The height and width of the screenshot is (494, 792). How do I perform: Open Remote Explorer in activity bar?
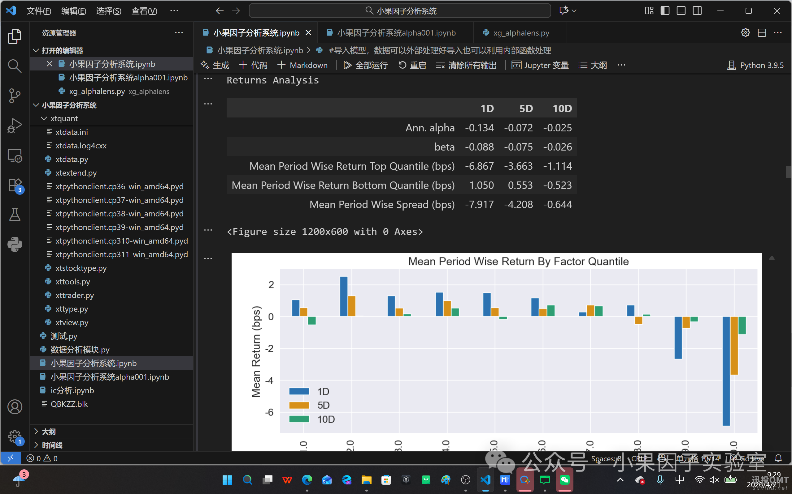[x=14, y=155]
